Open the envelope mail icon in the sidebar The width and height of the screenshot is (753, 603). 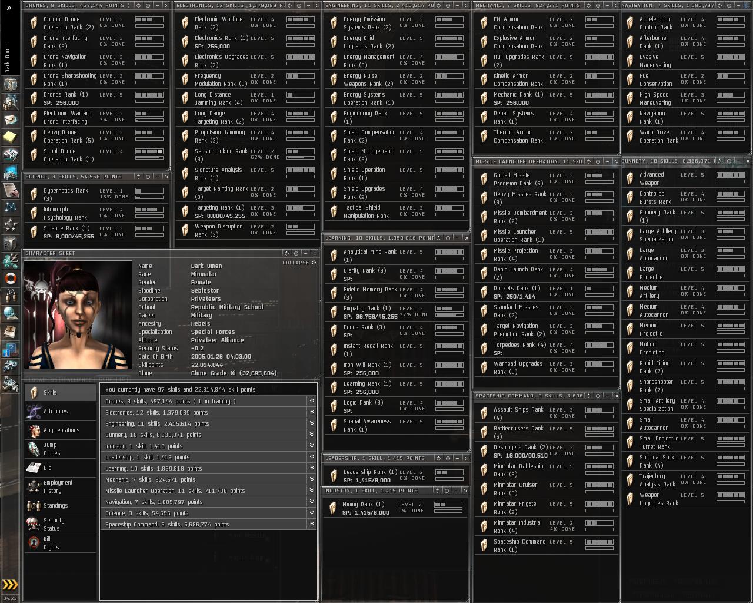10,120
